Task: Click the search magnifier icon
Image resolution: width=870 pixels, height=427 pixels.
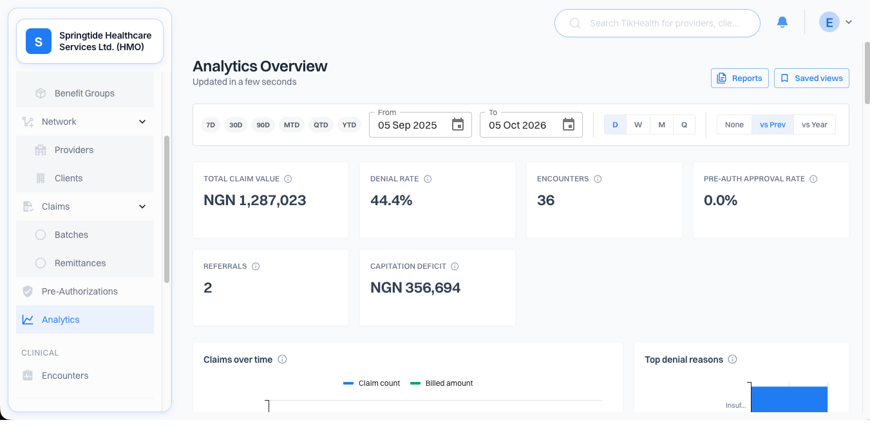Action: tap(575, 23)
